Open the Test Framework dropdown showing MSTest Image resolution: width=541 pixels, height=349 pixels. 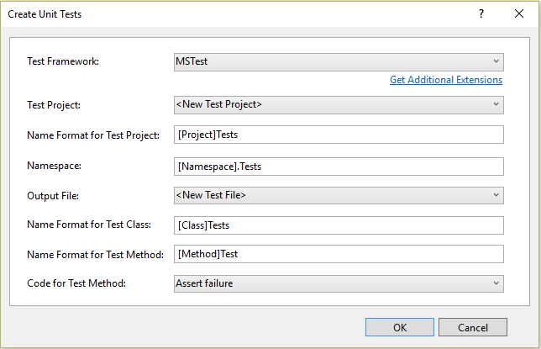(338, 61)
